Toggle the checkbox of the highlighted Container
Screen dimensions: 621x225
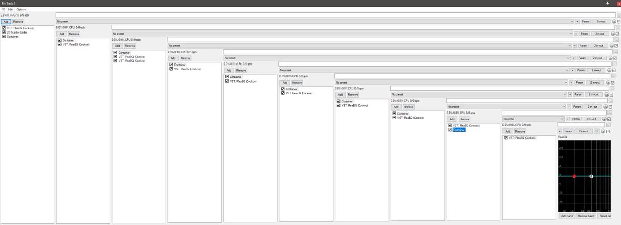pos(450,130)
